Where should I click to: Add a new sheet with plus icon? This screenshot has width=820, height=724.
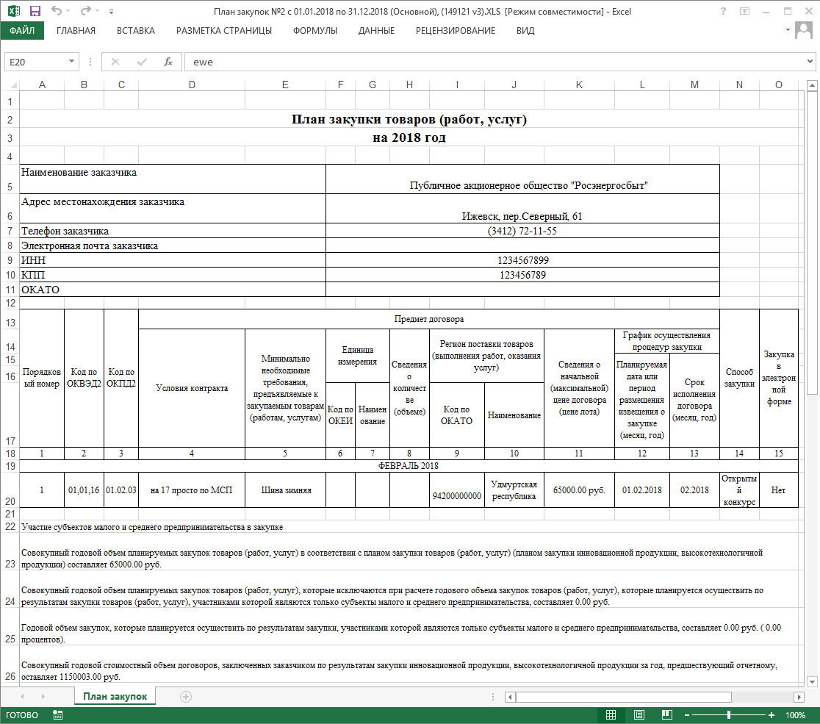tap(186, 696)
